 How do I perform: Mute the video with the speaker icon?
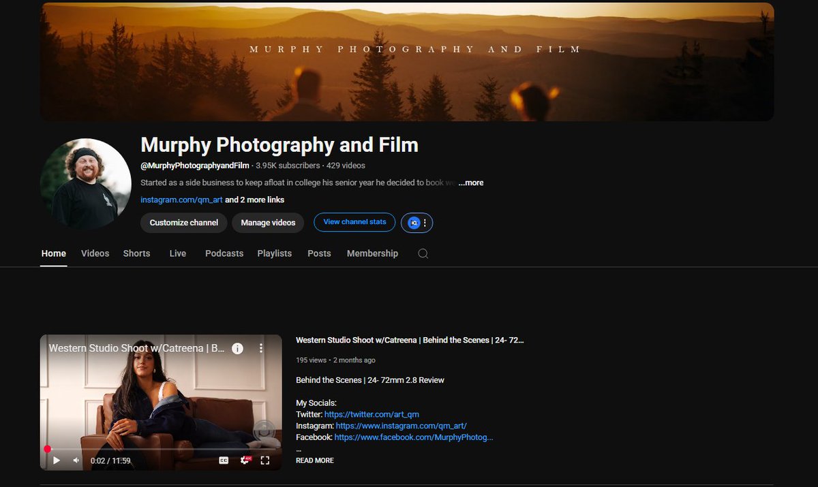point(76,460)
